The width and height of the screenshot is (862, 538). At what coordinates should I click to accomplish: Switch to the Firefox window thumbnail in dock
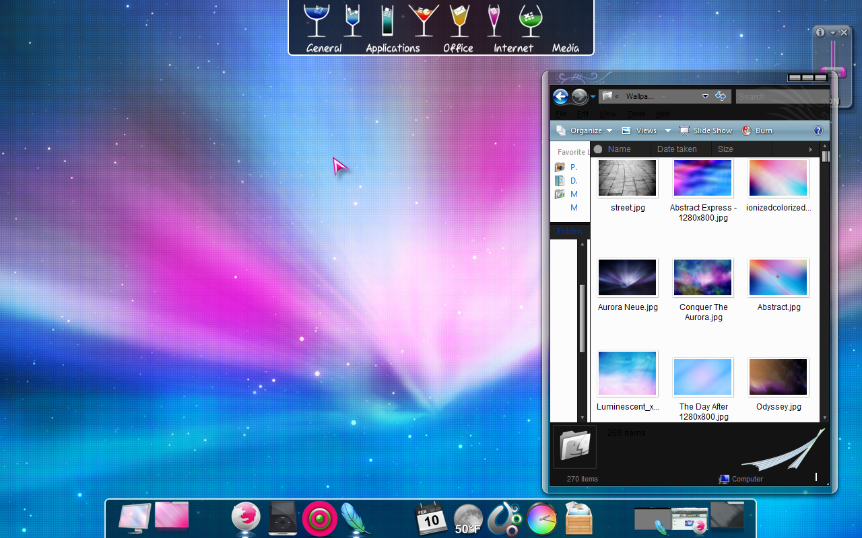(x=690, y=520)
